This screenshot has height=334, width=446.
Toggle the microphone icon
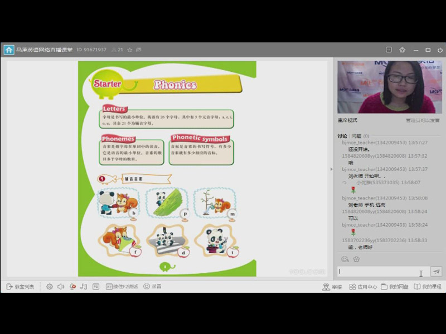72,287
